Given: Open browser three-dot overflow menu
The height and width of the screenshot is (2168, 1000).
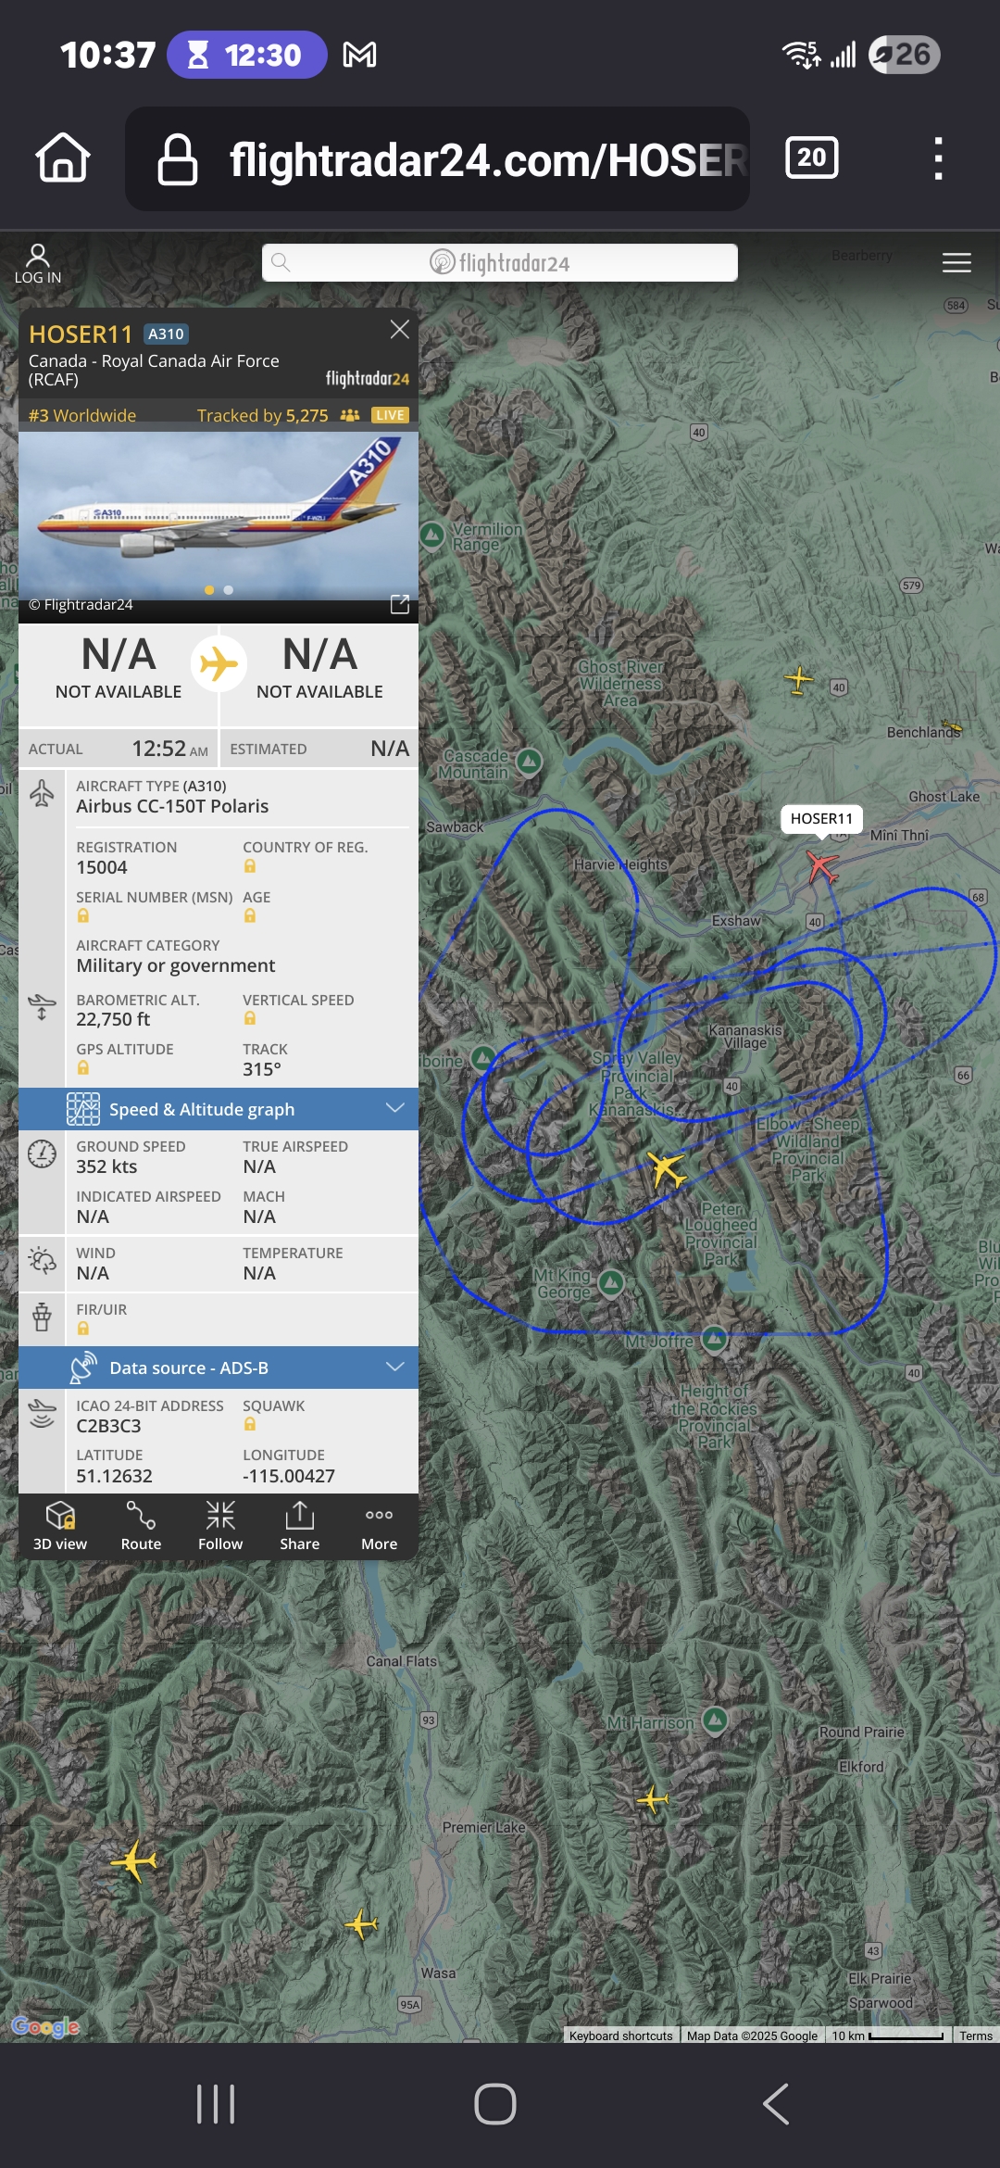Looking at the screenshot, I should tap(938, 158).
